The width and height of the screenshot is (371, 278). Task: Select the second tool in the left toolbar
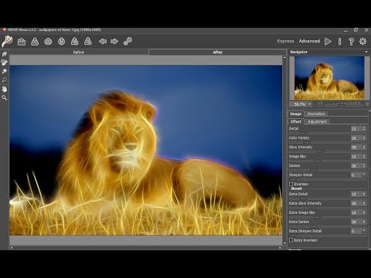5,63
